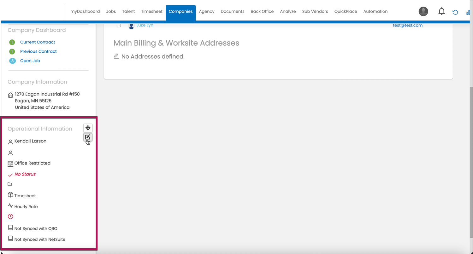Open the Current Contract link
The height and width of the screenshot is (254, 473).
(38, 42)
